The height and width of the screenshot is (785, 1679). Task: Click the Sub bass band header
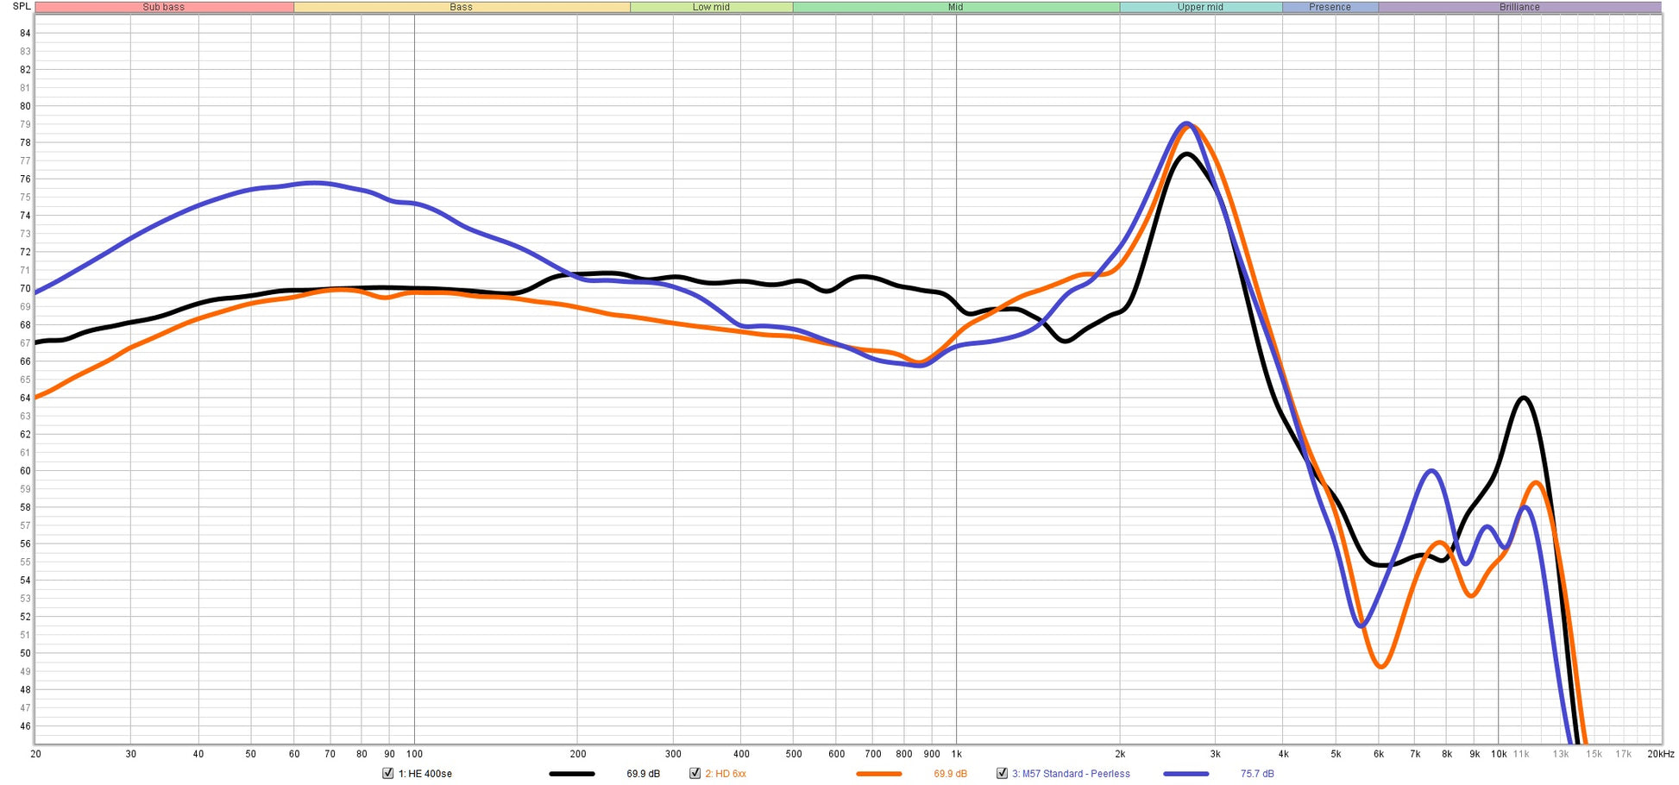(164, 7)
